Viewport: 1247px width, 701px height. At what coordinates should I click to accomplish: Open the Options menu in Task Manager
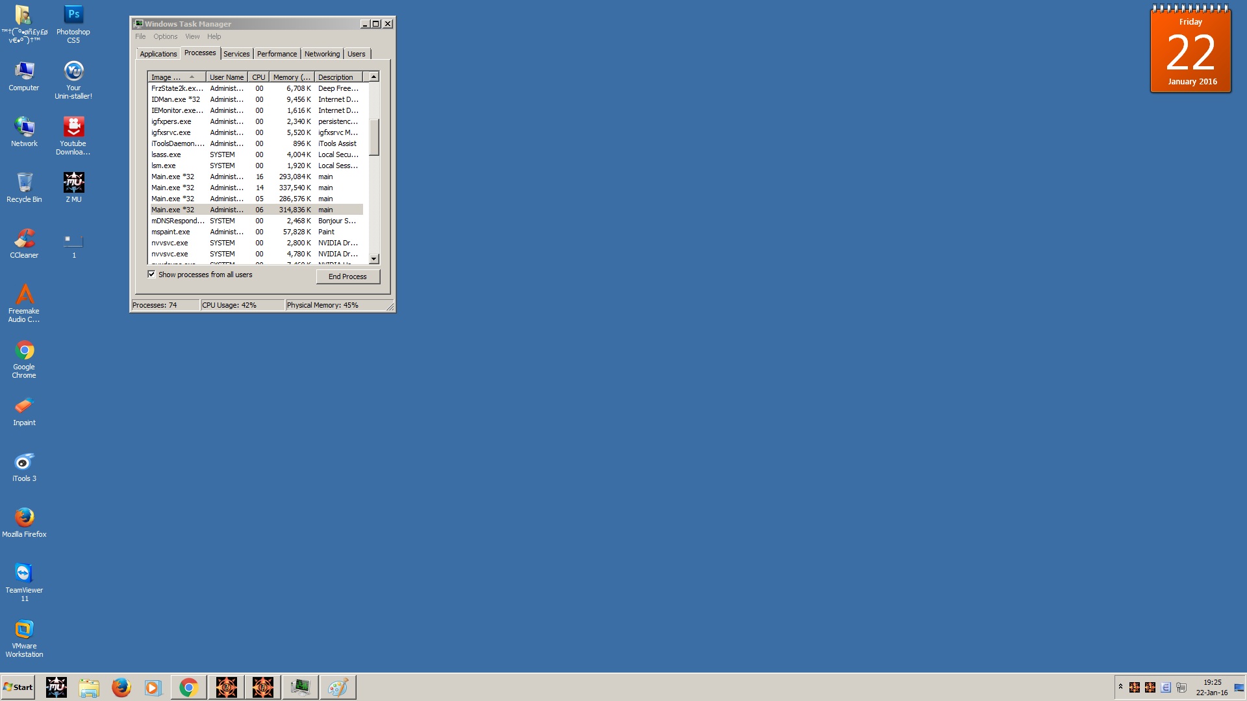click(165, 37)
